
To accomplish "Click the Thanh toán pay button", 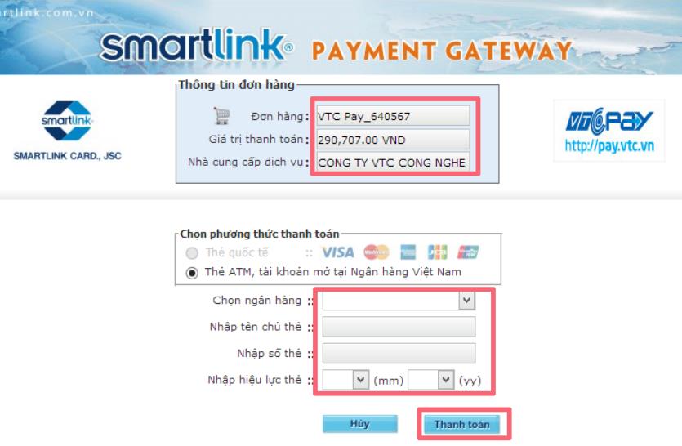I will point(462,424).
